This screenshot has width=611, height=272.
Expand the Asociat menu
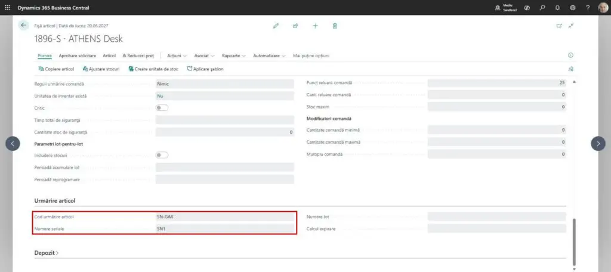(205, 55)
